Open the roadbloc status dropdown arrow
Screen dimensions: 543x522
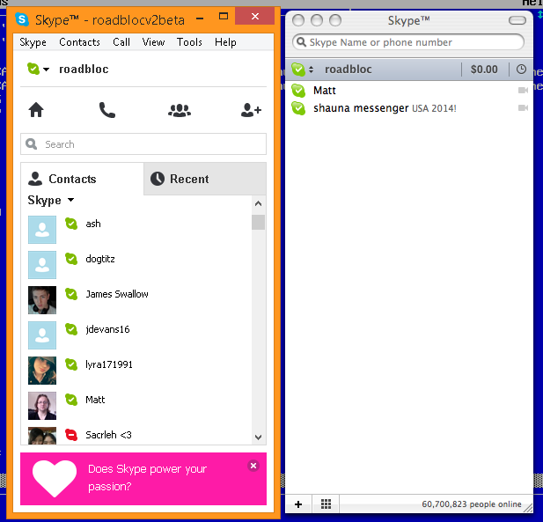click(46, 70)
